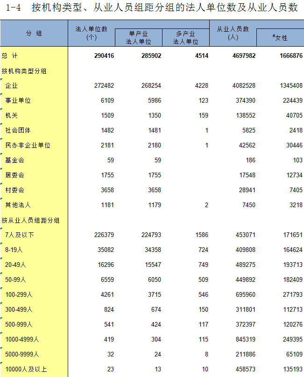Click cell value 138552
The width and height of the screenshot is (304, 377).
pyautogui.click(x=245, y=115)
